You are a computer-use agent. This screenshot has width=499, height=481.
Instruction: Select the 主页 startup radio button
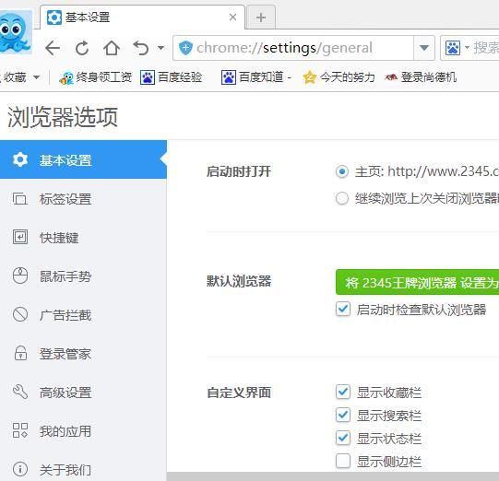tap(342, 171)
